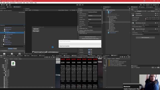Viewport: 160px width, 90px height.
Task: Toggle the UI Document component enabled checkbox
Action: coord(135,15)
